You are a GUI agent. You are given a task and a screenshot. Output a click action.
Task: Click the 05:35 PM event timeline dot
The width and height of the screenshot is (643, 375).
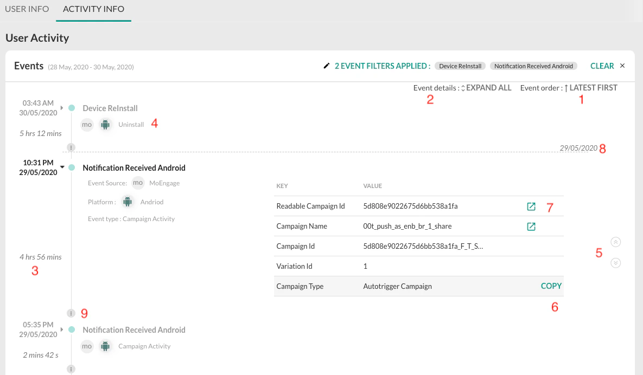tap(72, 329)
